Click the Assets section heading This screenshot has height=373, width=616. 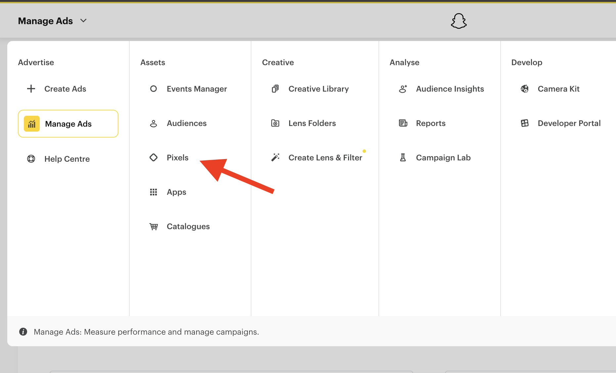(x=153, y=62)
